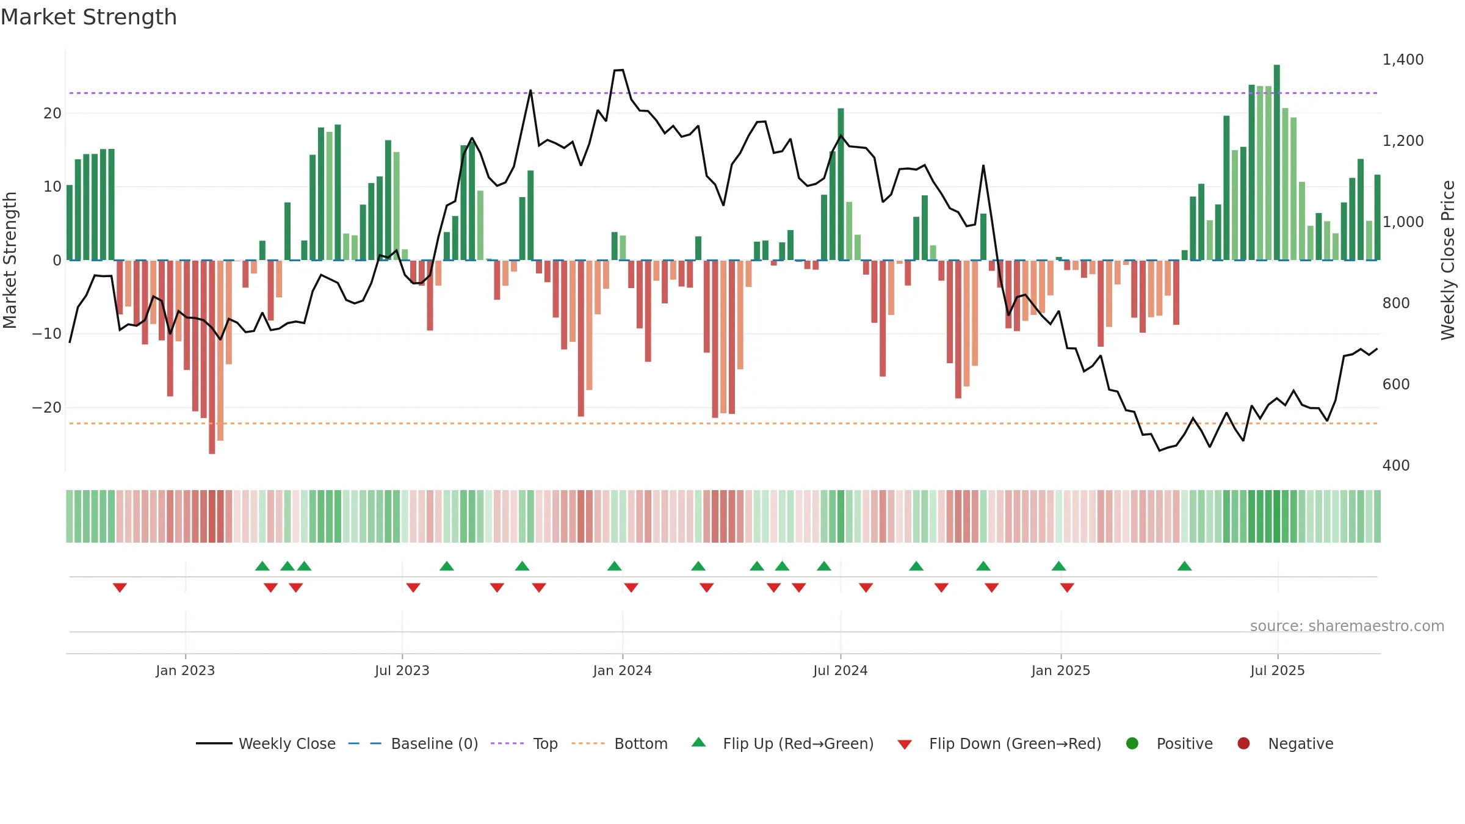Click the Baseline (0) legend entry
Screen dimensions: 1465x824
pyautogui.click(x=413, y=743)
